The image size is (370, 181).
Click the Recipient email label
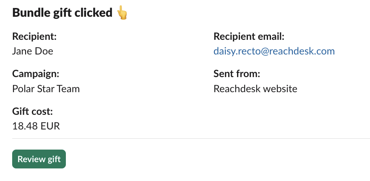(x=249, y=36)
